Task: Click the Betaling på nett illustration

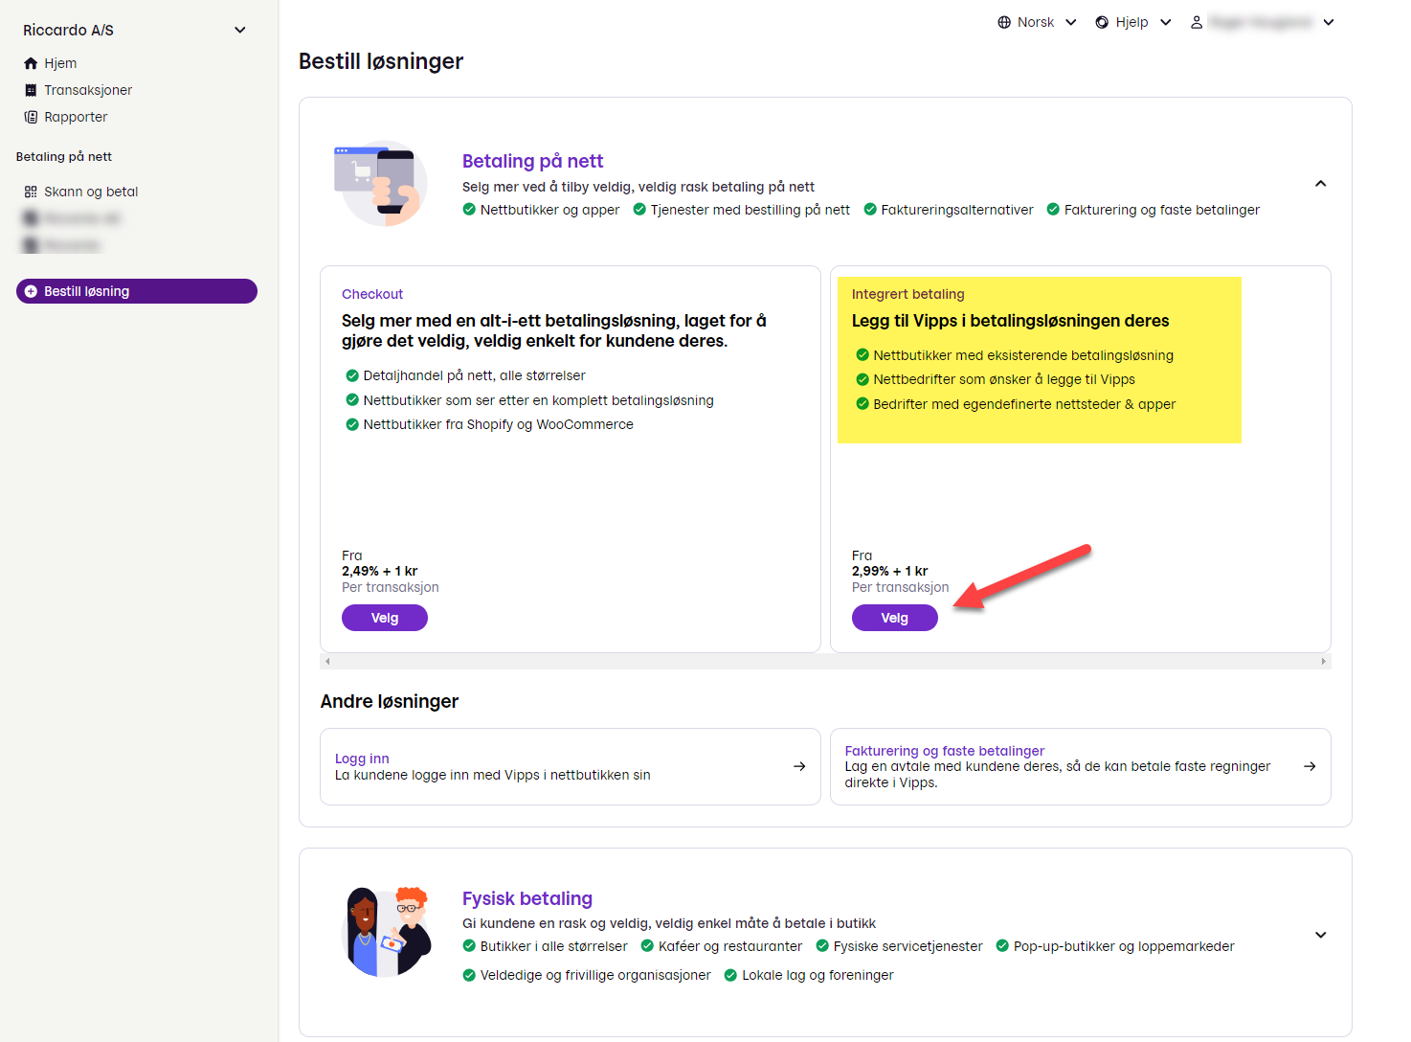Action: [381, 183]
